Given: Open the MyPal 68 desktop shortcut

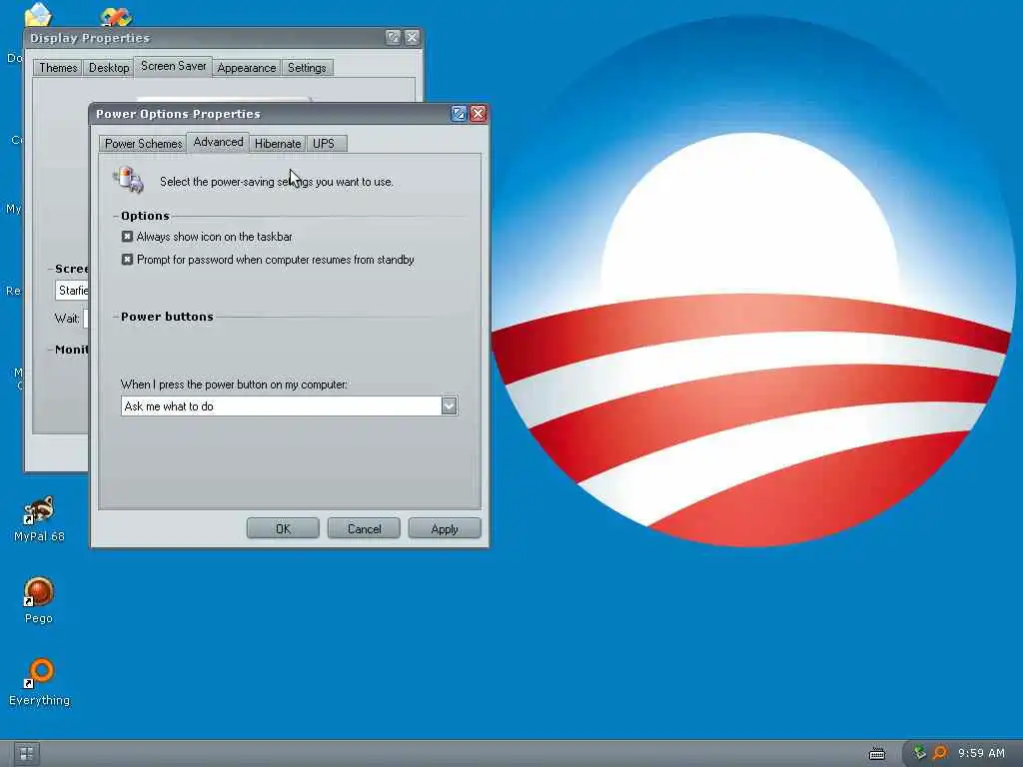Looking at the screenshot, I should pyautogui.click(x=39, y=518).
